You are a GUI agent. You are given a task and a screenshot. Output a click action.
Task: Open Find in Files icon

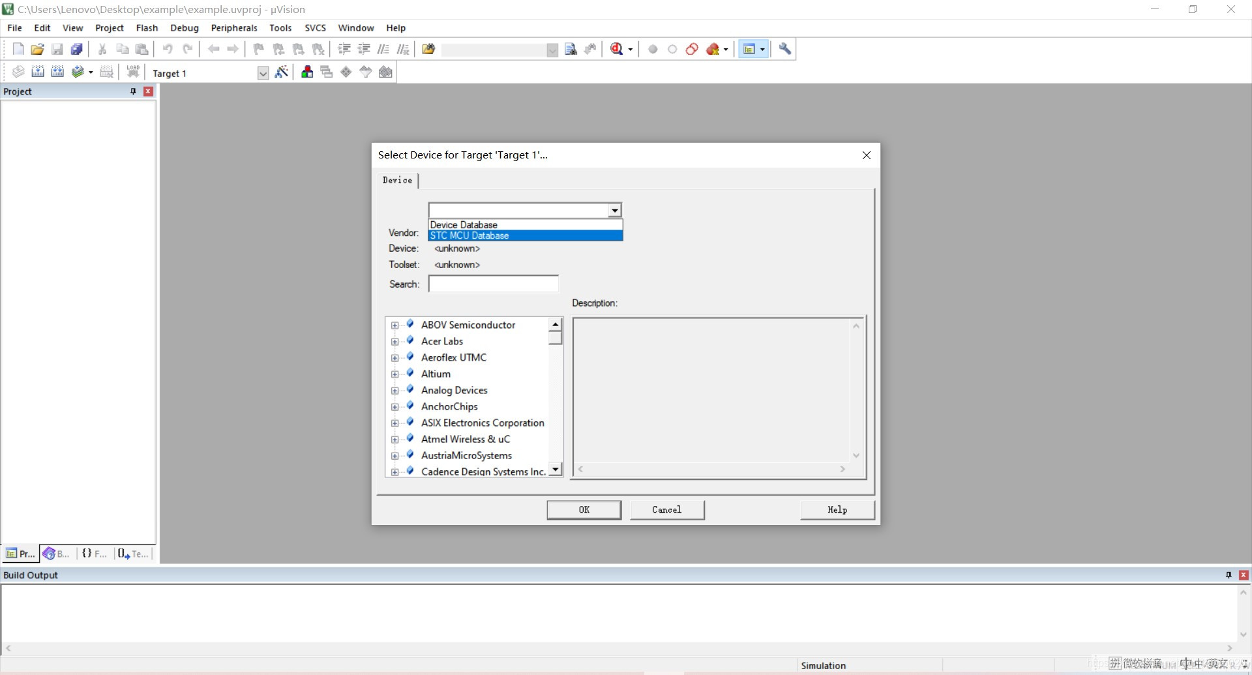coord(428,49)
